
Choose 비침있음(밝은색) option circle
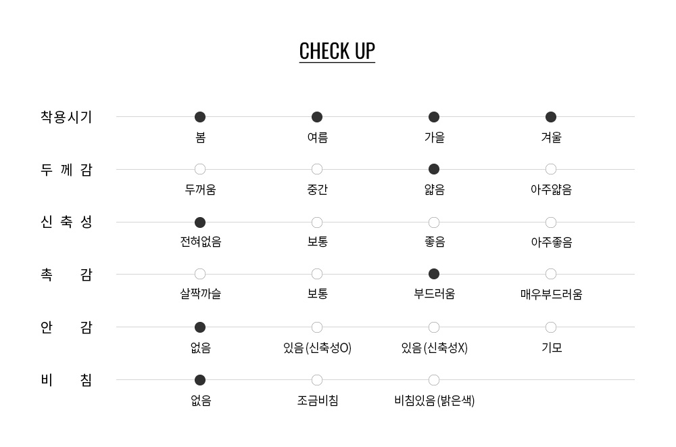[x=434, y=380]
